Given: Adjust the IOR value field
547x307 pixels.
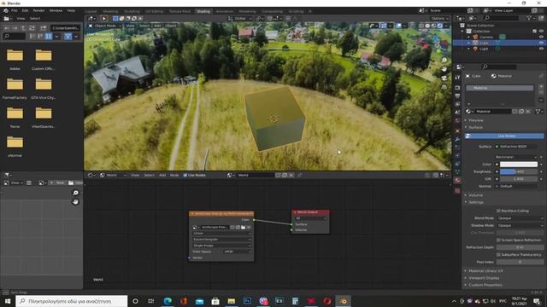Looking at the screenshot, I should click(519, 179).
